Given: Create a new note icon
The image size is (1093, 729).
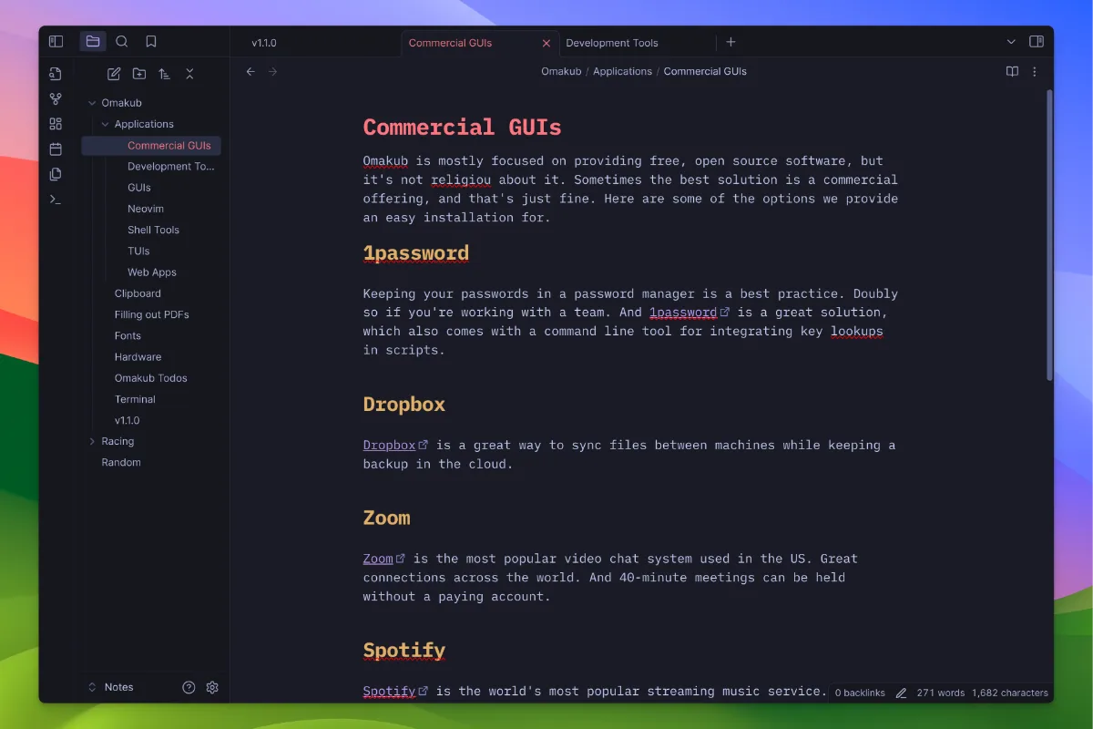Looking at the screenshot, I should pos(114,74).
